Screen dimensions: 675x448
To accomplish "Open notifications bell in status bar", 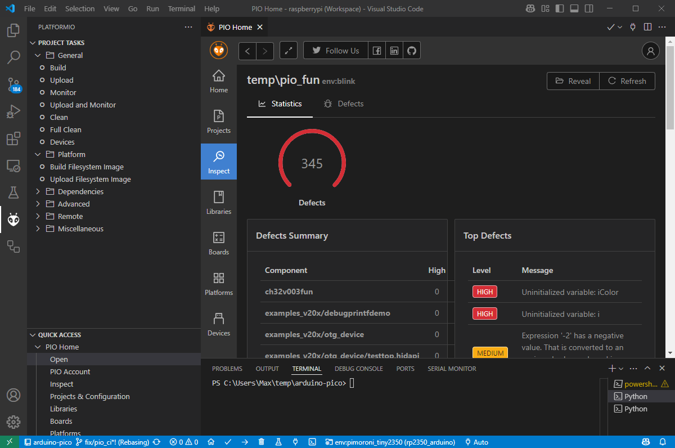I will pos(664,442).
